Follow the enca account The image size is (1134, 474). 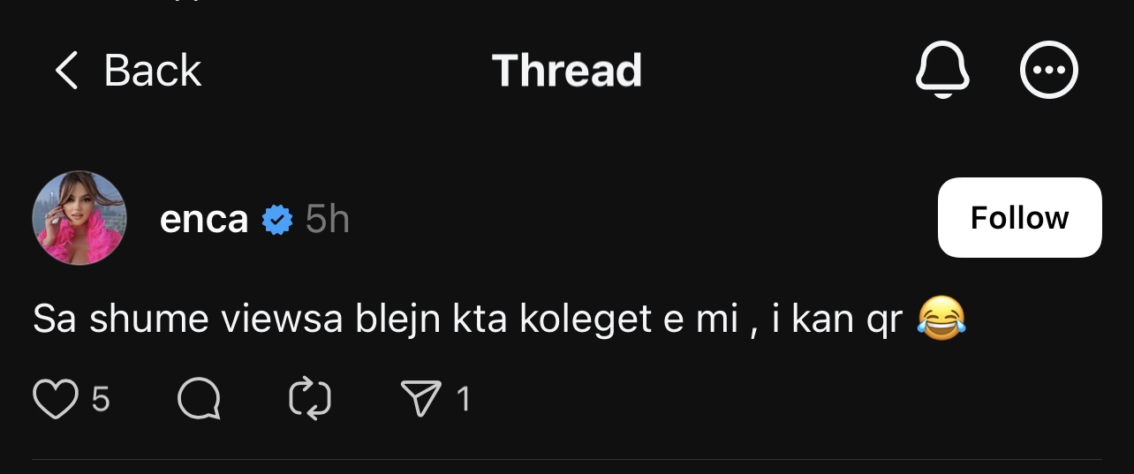point(1019,217)
